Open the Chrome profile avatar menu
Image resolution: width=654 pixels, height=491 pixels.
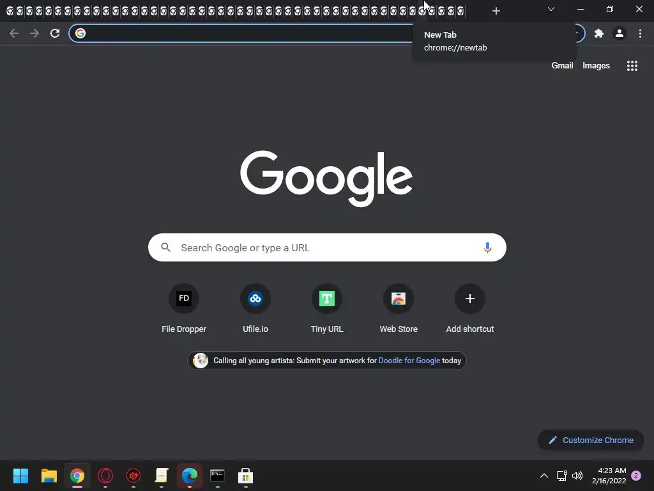click(x=620, y=33)
